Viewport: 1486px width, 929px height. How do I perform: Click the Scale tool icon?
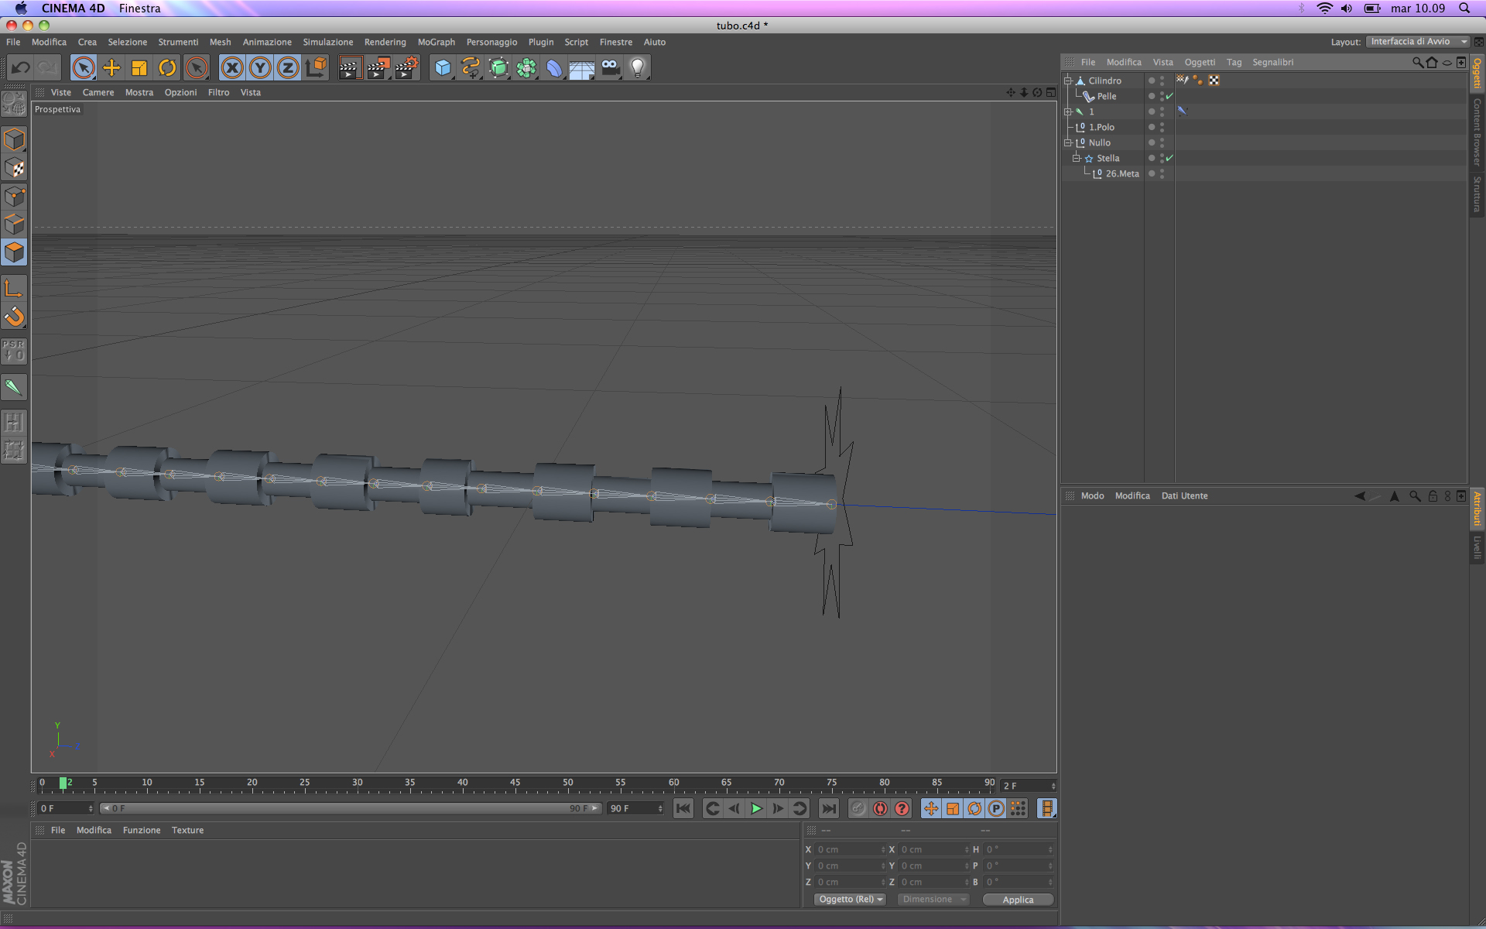[139, 68]
